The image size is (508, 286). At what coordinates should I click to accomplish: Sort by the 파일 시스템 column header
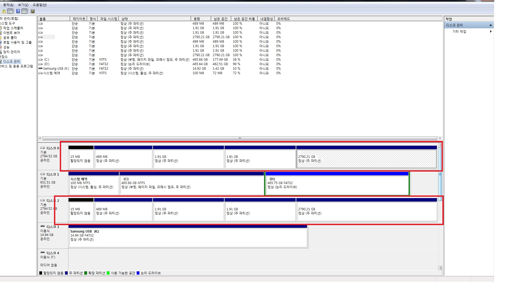108,19
